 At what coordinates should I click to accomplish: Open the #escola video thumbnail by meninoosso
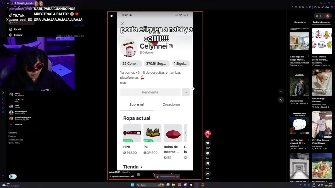click(x=322, y=125)
